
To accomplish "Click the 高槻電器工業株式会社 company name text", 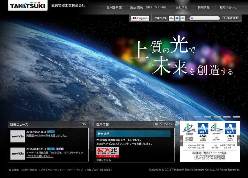I will click(68, 5).
